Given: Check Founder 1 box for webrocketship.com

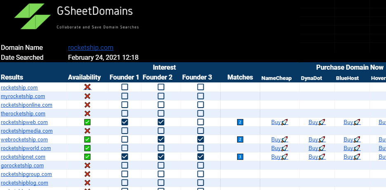Looking at the screenshot, I should [x=125, y=140].
